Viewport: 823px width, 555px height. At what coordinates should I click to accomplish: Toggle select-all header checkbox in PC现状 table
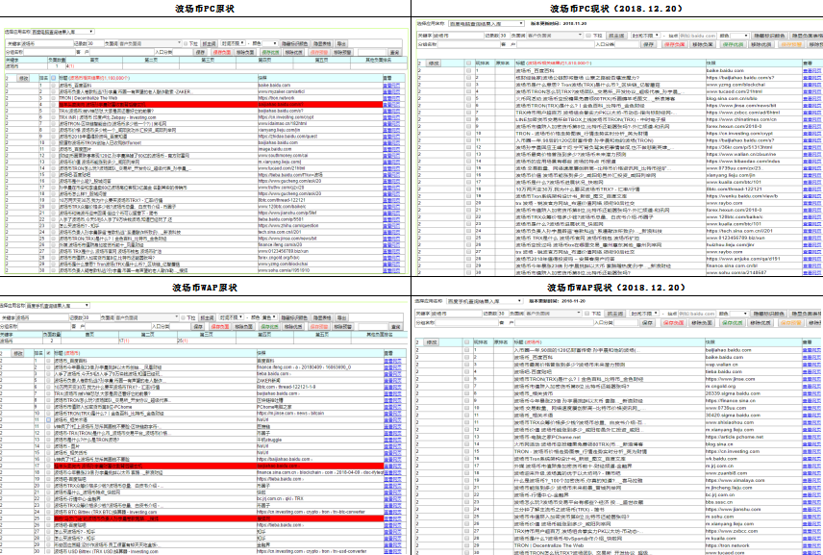[x=468, y=63]
